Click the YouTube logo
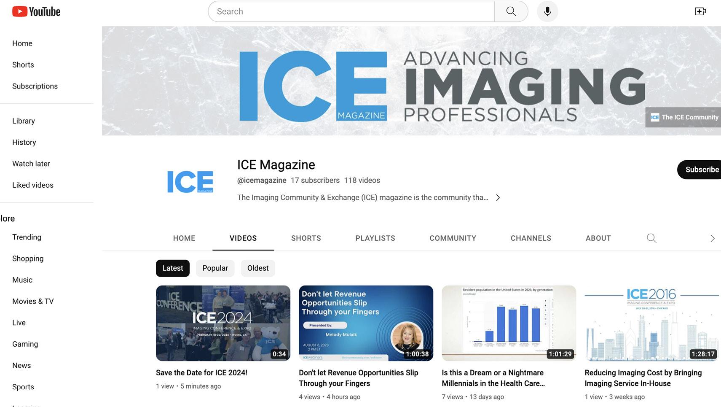Screen dimensions: 721x407 [36, 11]
